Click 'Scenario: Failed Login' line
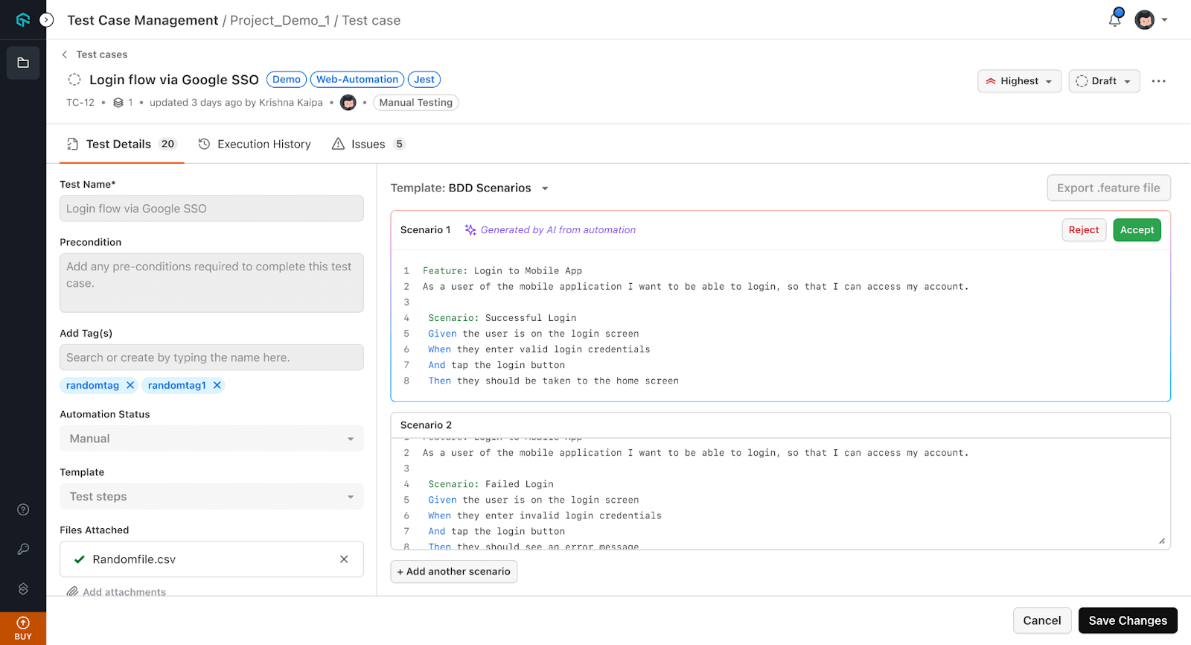Image resolution: width=1191 pixels, height=645 pixels. click(491, 484)
